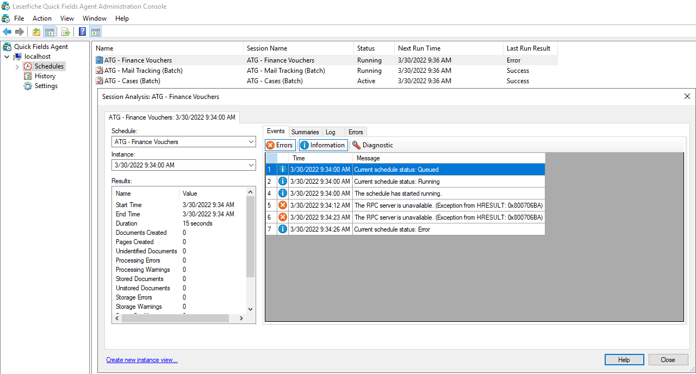The image size is (696, 374).
Task: Switch to the Summaries tab
Action: click(x=305, y=132)
